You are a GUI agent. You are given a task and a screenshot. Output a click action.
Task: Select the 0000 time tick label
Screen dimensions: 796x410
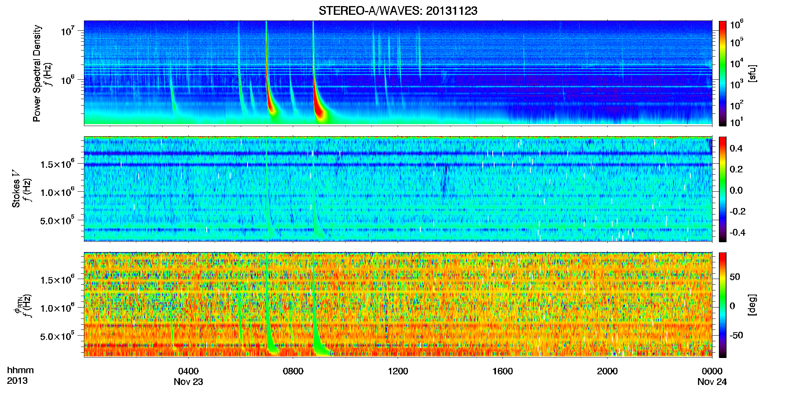click(x=712, y=371)
